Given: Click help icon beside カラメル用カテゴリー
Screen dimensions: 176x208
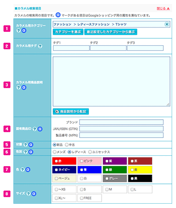Looking at the screenshot, I should pos(18,31).
